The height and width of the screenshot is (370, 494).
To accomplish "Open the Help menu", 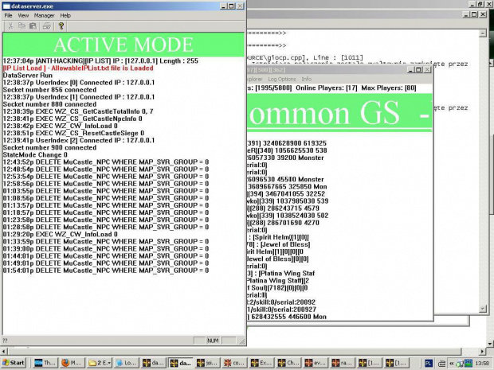I will (65, 15).
